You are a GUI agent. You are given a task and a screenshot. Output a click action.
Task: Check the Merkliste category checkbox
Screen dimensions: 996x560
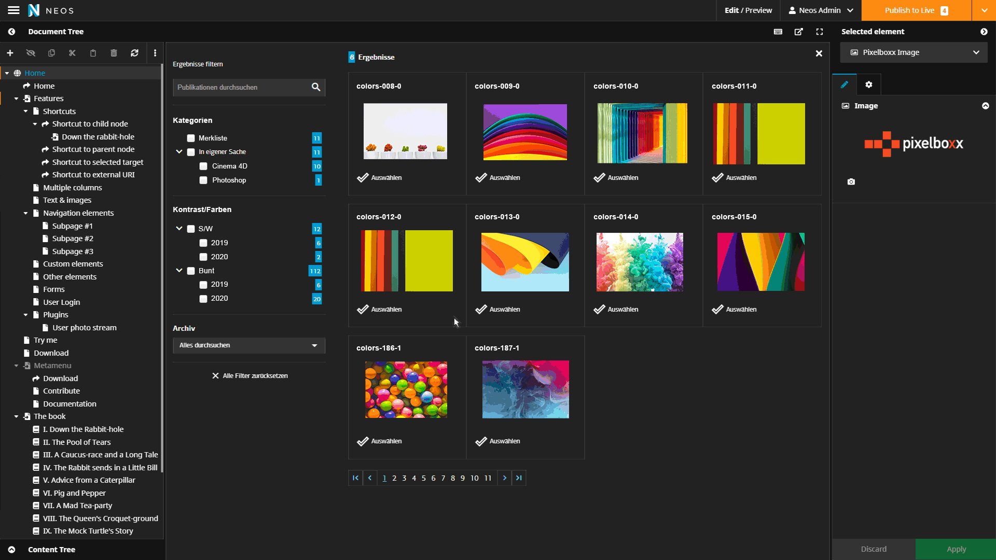(x=191, y=138)
